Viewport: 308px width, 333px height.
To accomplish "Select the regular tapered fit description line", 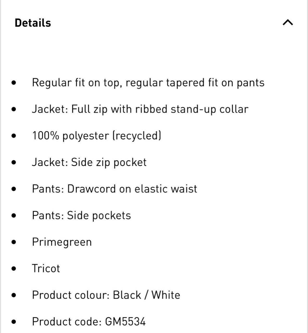I will [x=148, y=83].
